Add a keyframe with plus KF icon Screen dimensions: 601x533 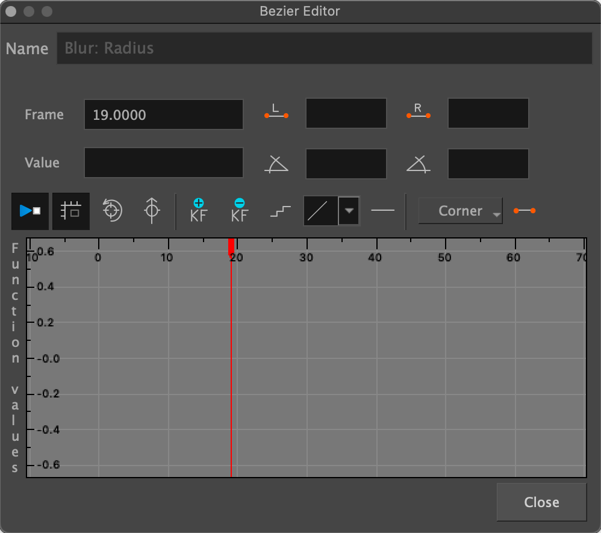point(198,211)
